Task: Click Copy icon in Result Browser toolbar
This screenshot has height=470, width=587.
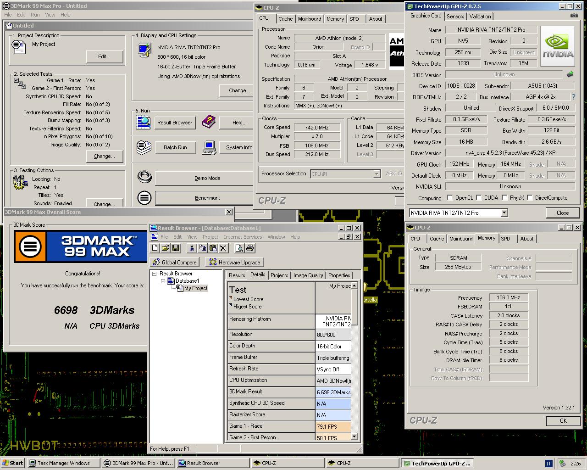Action: (202, 248)
